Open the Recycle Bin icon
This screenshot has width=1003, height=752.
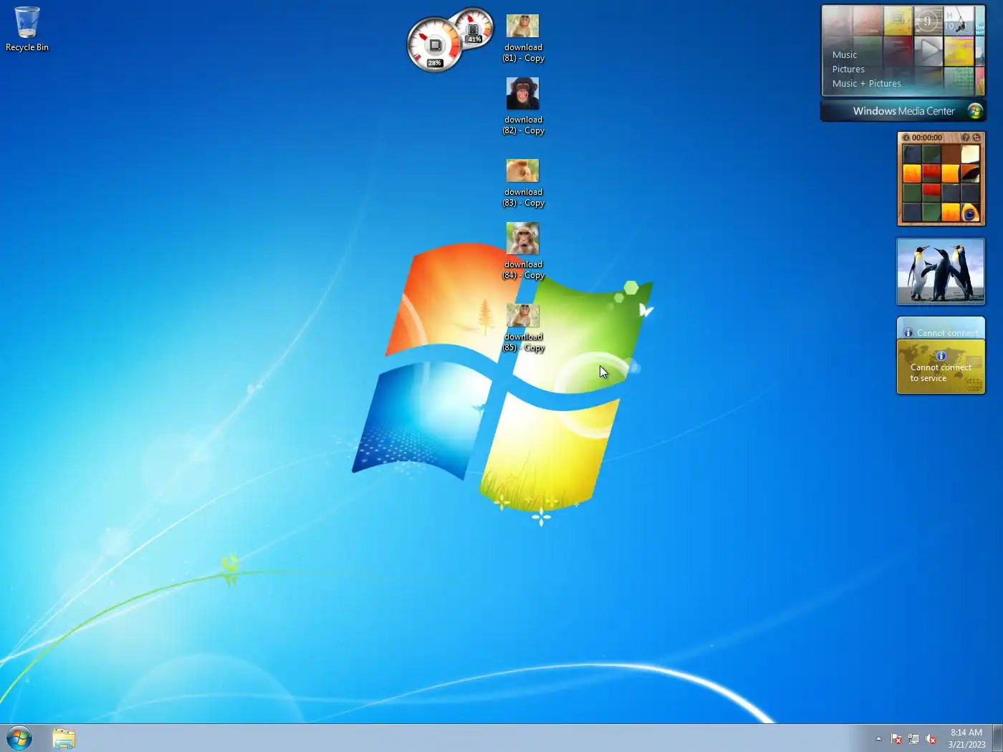click(27, 29)
